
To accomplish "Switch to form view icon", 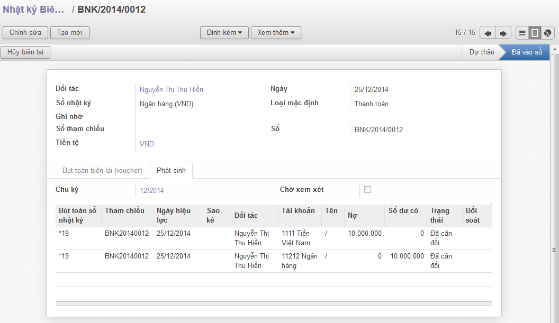I will 535,33.
